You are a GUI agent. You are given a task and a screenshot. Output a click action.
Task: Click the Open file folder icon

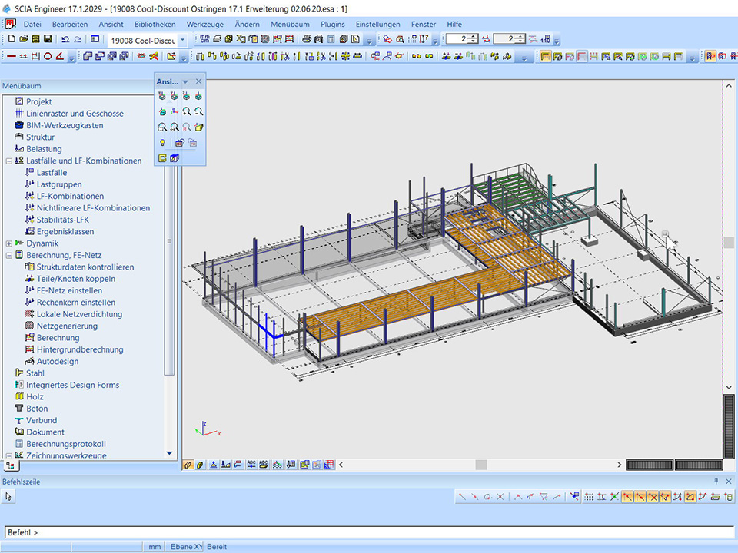(x=24, y=39)
